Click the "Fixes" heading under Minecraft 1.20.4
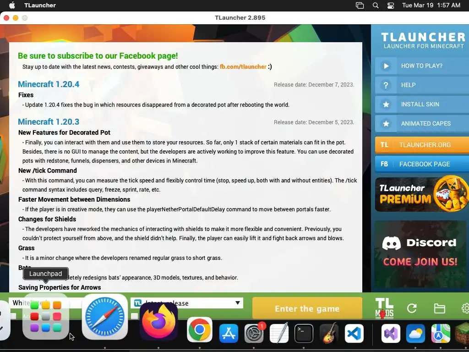 26,95
